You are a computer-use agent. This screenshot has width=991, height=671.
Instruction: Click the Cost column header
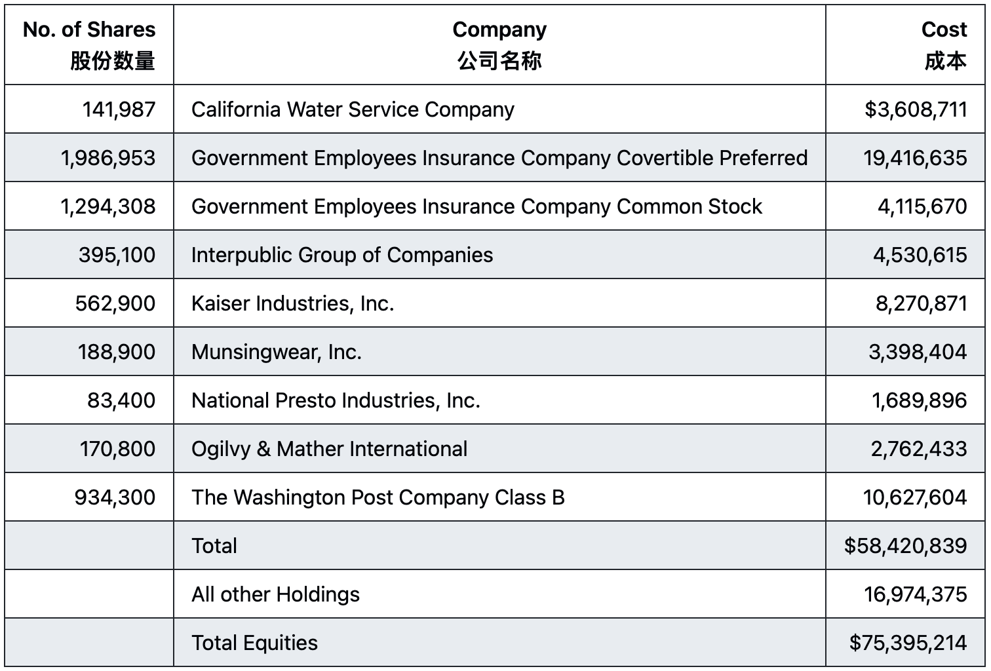tap(905, 45)
